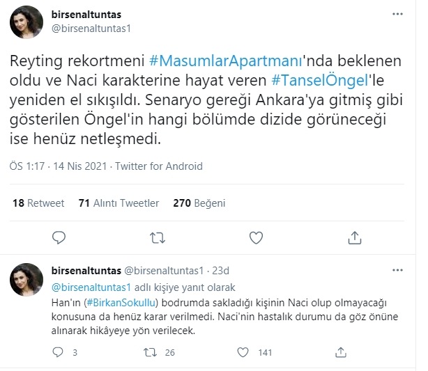The height and width of the screenshot is (371, 428).
Task: Retweet the main tweet
Action: [157, 239]
